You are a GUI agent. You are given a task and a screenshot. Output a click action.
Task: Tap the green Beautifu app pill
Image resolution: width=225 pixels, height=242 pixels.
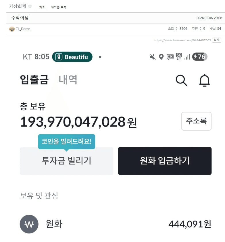[72, 57]
